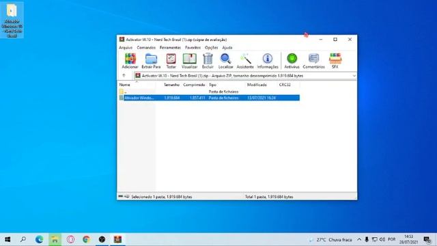Open the 27°C Chuva fraca weather widget
Image resolution: width=437 pixels, height=246 pixels.
[330, 239]
